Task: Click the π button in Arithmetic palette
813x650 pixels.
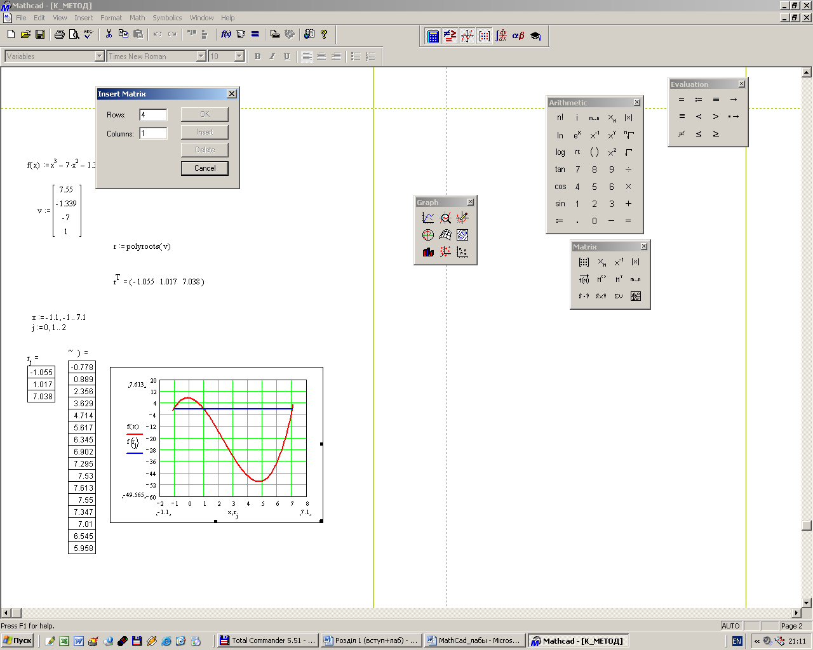Action: tap(577, 152)
